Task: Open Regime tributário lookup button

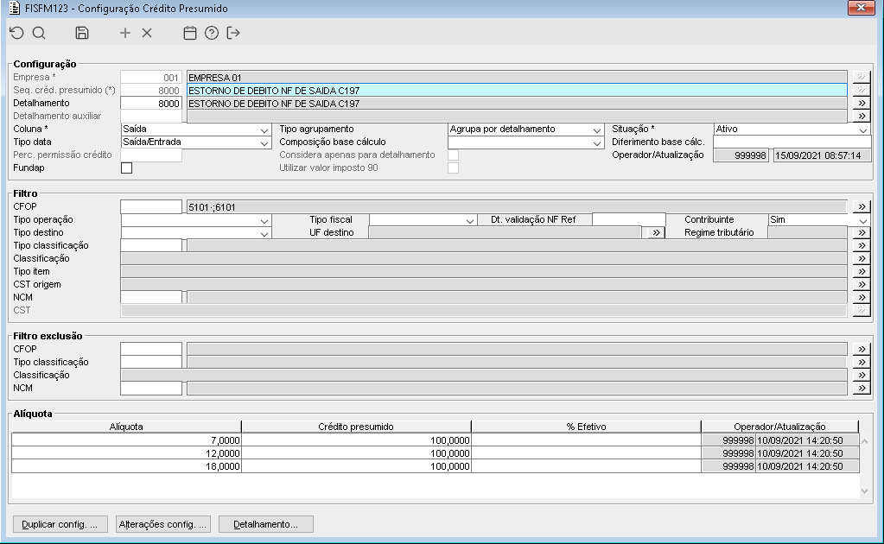Action: (x=862, y=232)
